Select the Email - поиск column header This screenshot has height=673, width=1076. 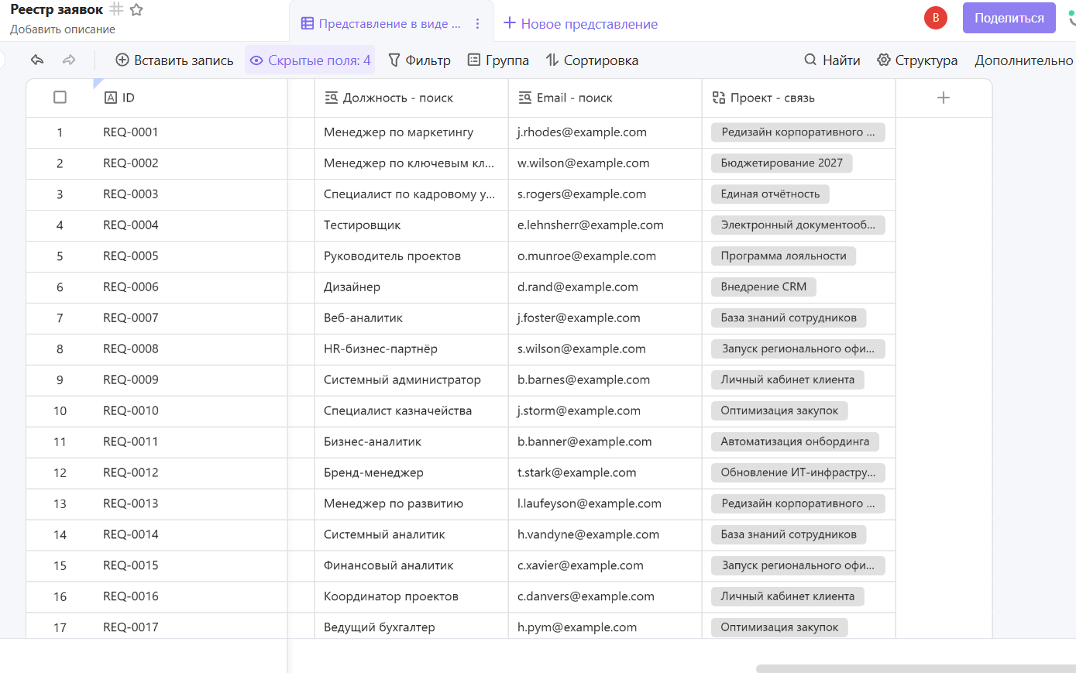(604, 98)
